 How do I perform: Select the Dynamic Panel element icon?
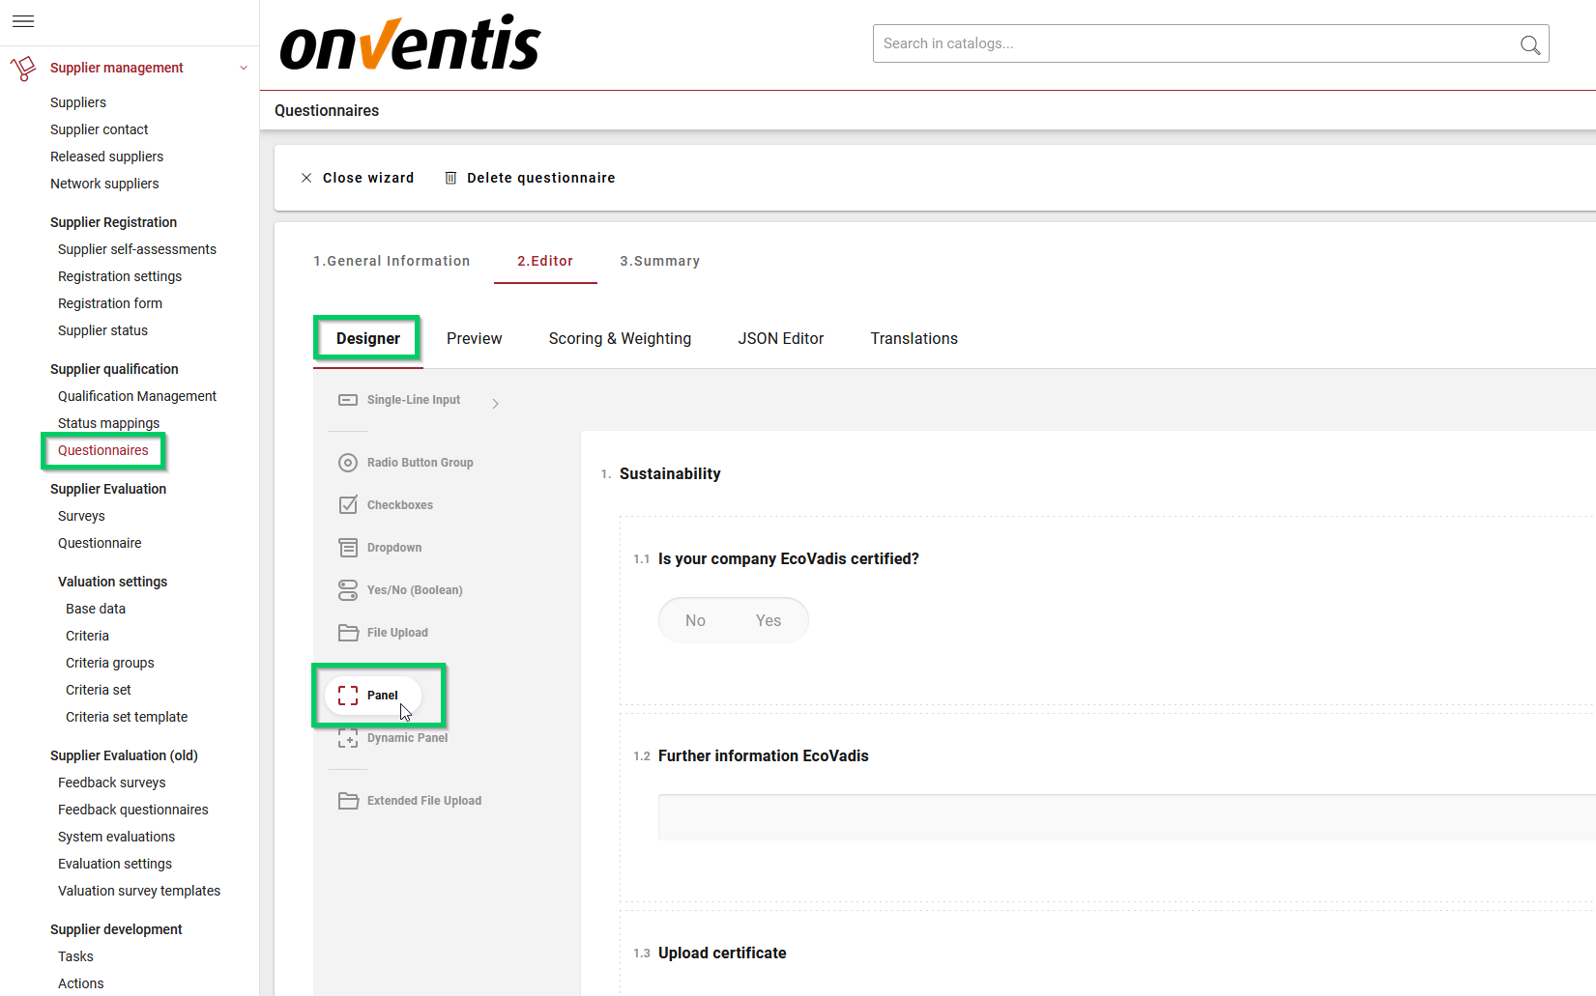348,738
